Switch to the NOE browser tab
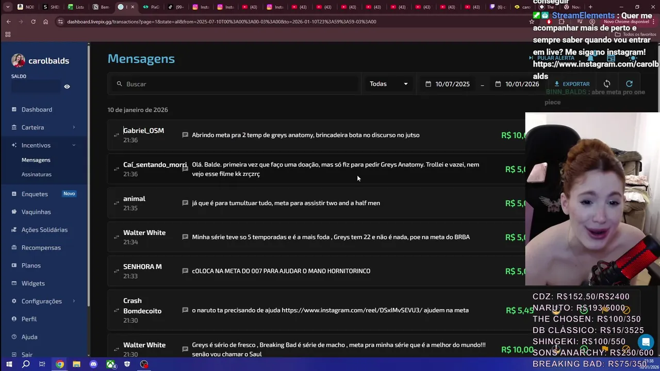The height and width of the screenshot is (371, 660). click(26, 7)
